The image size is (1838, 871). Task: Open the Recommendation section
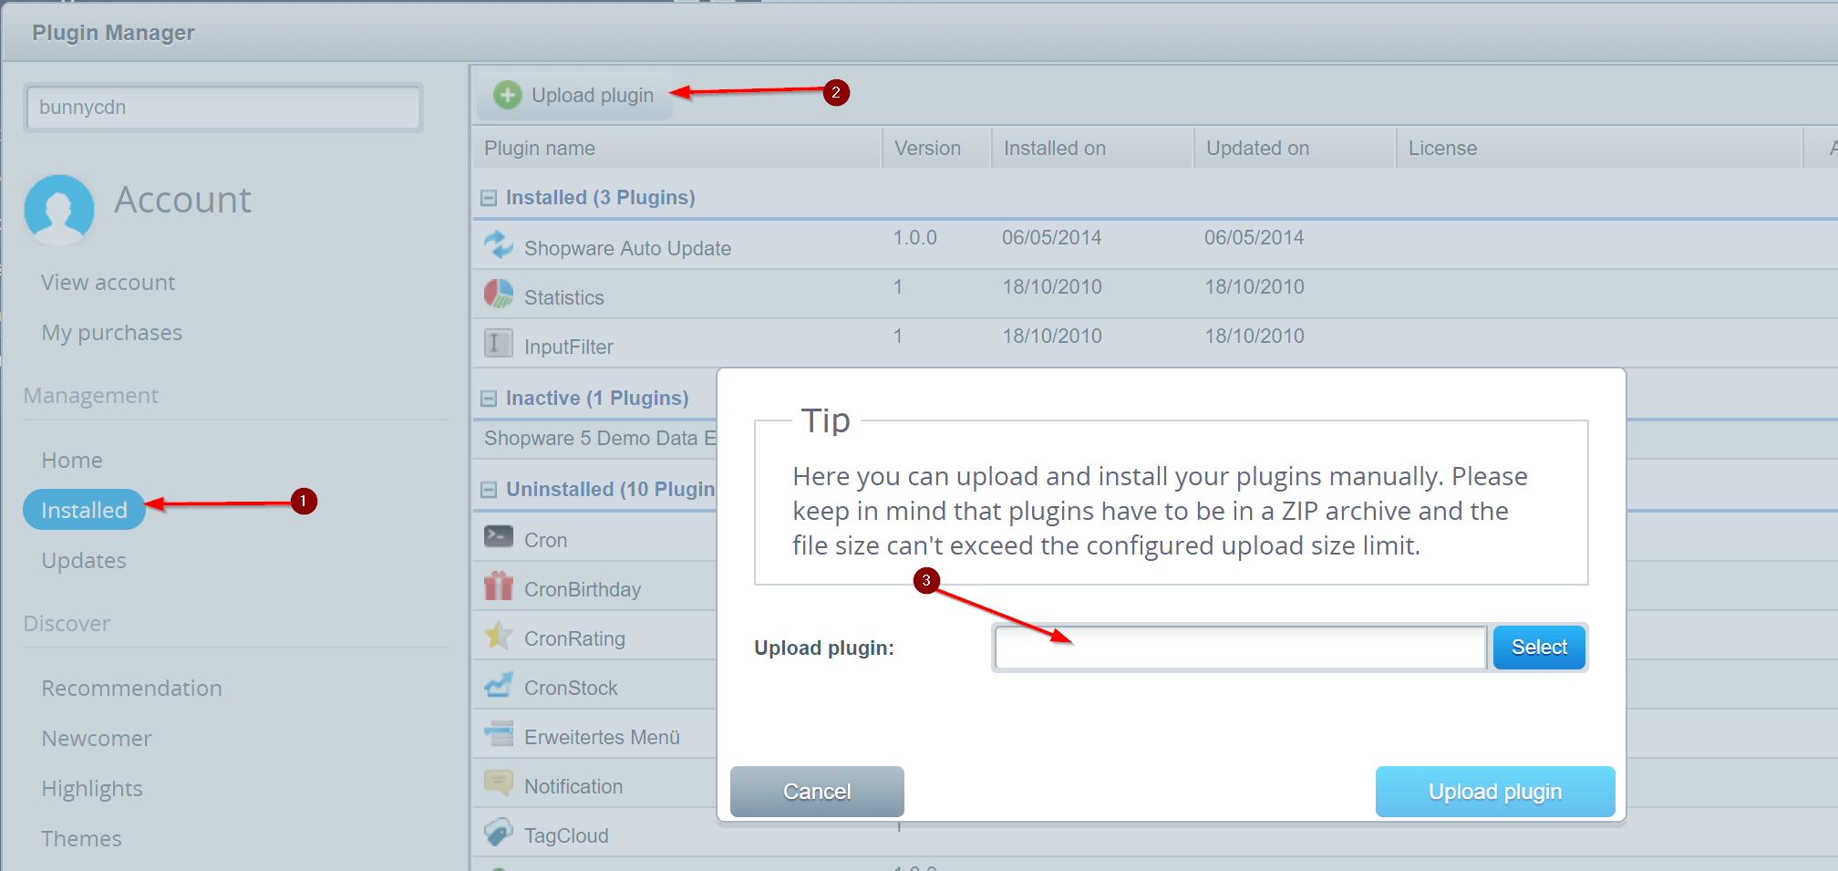[132, 689]
